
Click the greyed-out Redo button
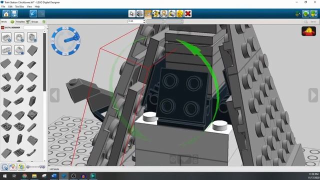pos(41,13)
